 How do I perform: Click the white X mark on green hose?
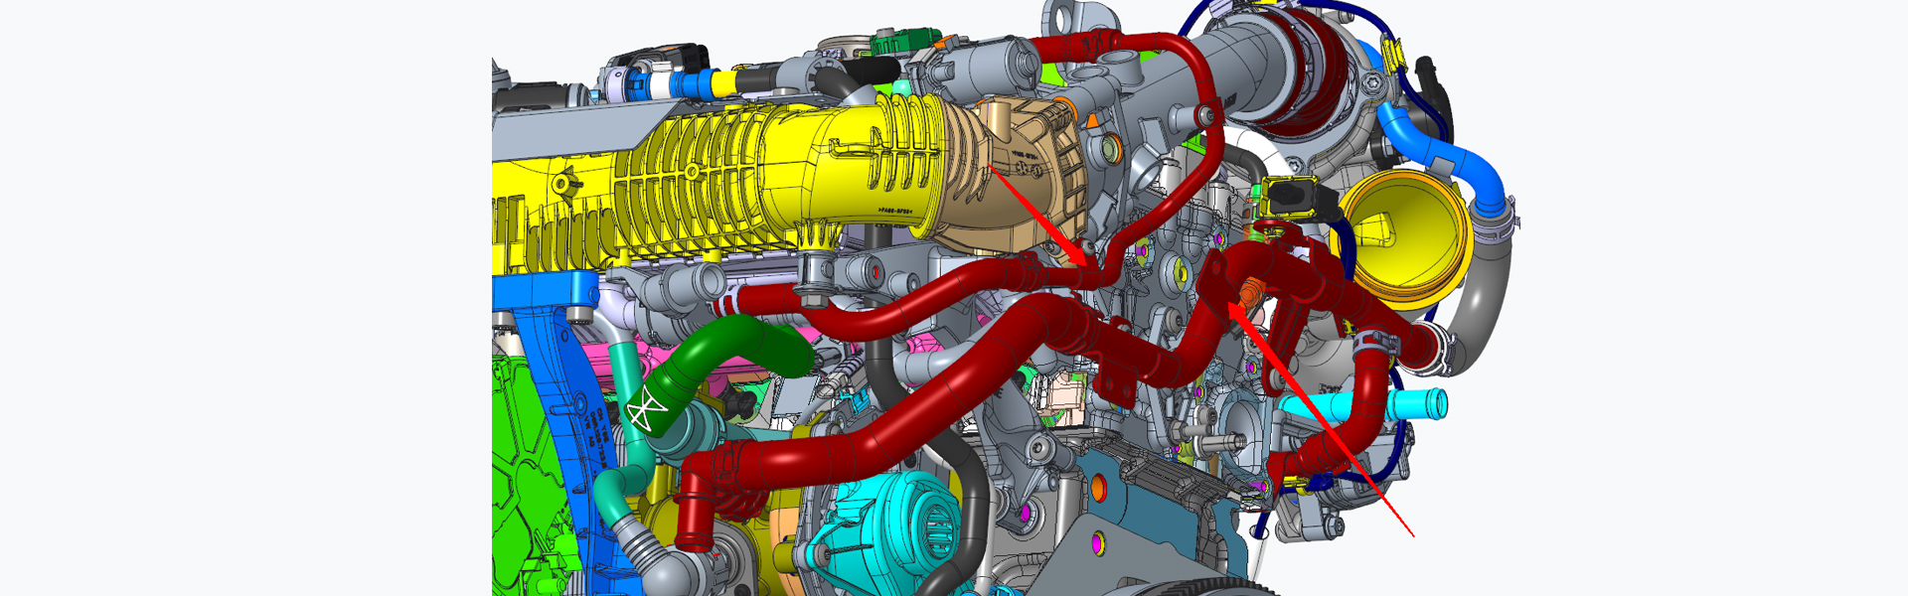[646, 410]
